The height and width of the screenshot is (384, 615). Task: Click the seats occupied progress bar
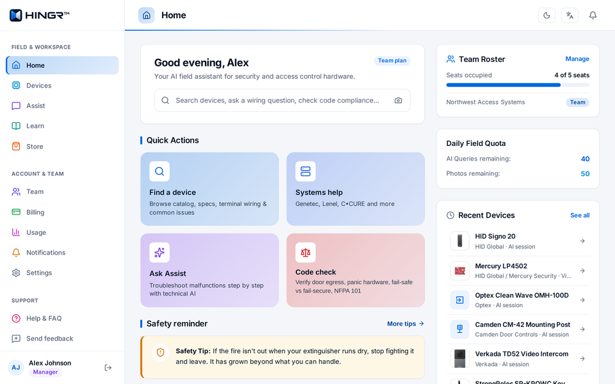point(518,85)
